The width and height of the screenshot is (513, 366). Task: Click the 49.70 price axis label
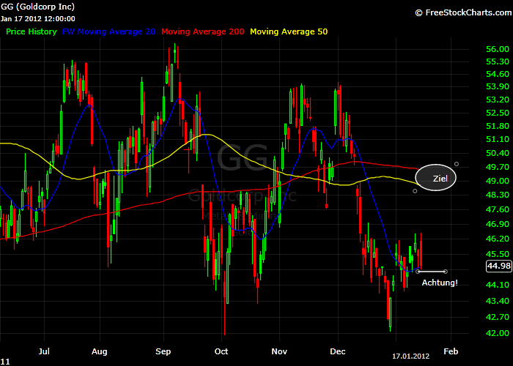(x=498, y=167)
